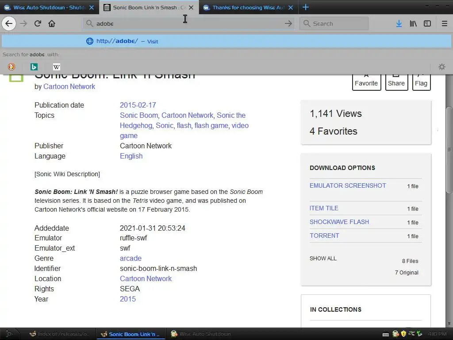This screenshot has height=340, width=453.
Task: Open a new browser tab
Action: pyautogui.click(x=305, y=7)
